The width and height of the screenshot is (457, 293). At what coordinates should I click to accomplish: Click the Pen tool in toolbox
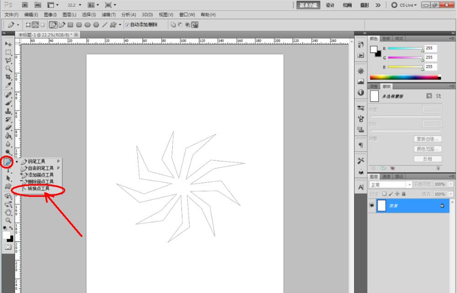8,162
